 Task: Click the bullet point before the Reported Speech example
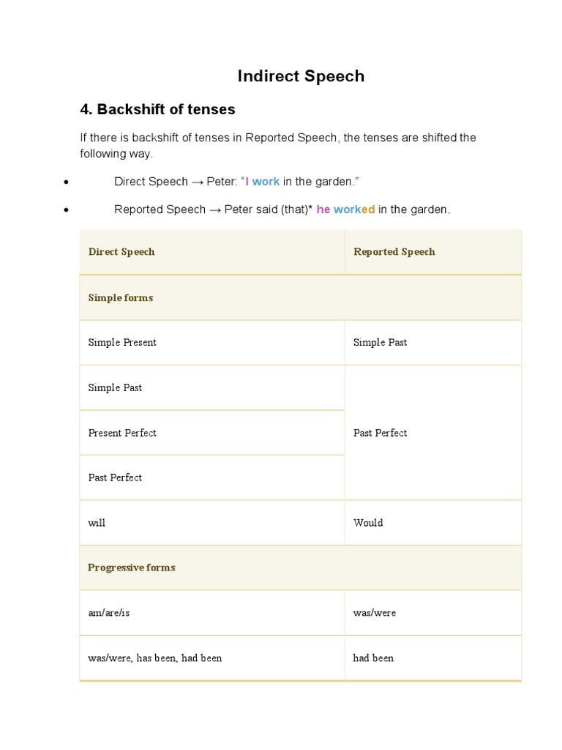pos(67,210)
